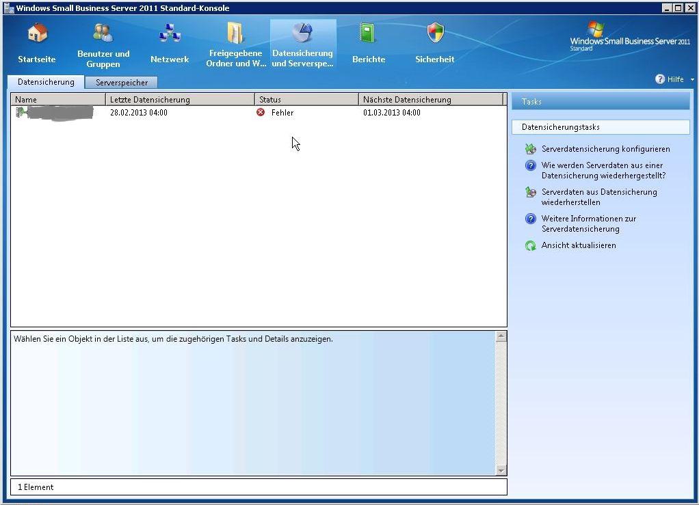Image resolution: width=699 pixels, height=505 pixels.
Task: Open Datensicherung und Serverspeicher pie chart icon
Action: (302, 33)
